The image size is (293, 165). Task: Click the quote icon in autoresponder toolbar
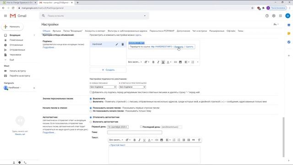tap(193, 140)
